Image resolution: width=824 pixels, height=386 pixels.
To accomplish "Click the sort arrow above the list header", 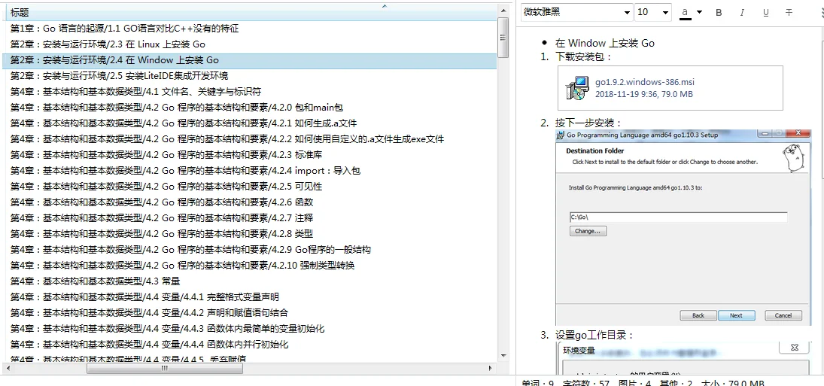I will [x=384, y=6].
